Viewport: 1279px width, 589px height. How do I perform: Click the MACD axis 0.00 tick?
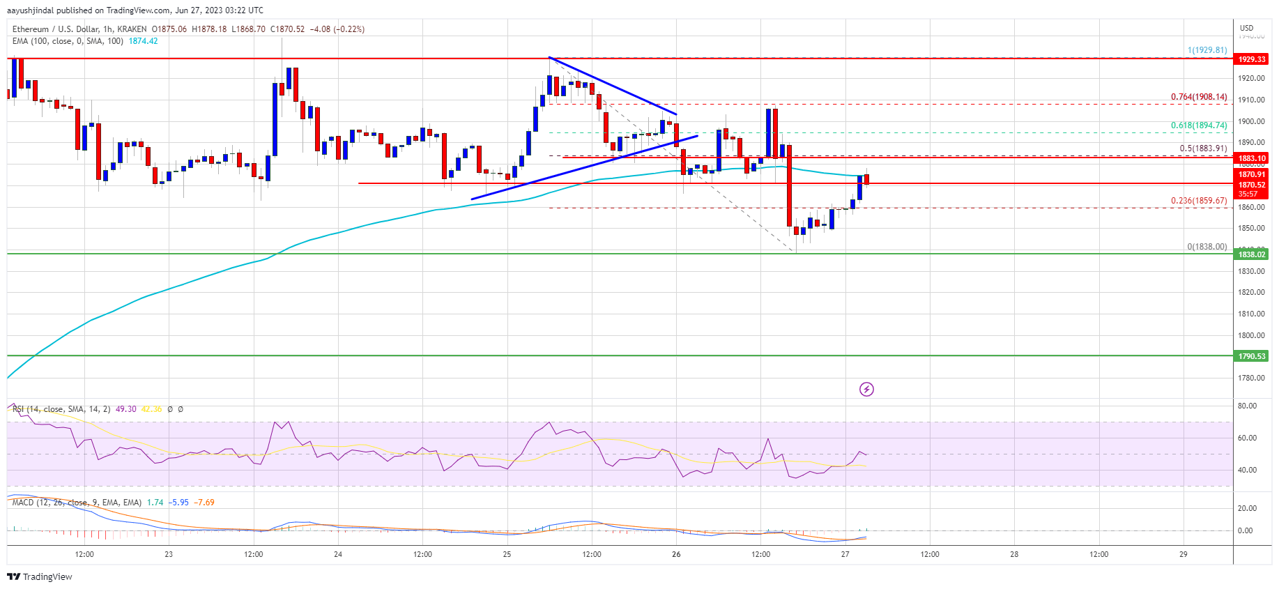click(x=1246, y=530)
